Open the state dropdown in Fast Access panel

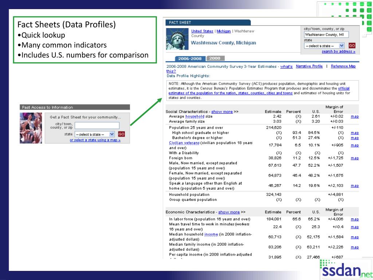pyautogui.click(x=95, y=134)
